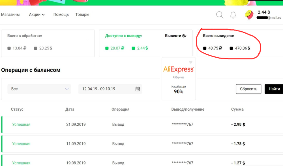Click the arrow icon next to Вывести
The width and height of the screenshot is (283, 166).
pyautogui.click(x=185, y=36)
